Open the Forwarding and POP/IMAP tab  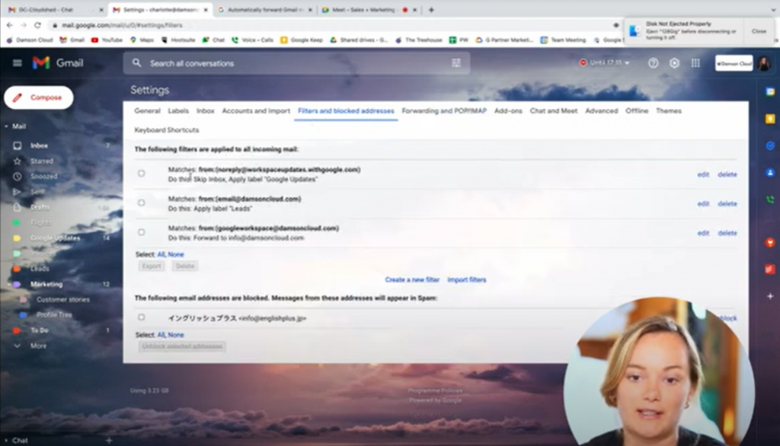point(444,111)
